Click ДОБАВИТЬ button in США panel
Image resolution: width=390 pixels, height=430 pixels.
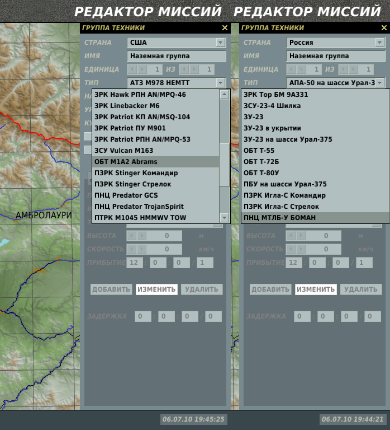click(x=111, y=289)
